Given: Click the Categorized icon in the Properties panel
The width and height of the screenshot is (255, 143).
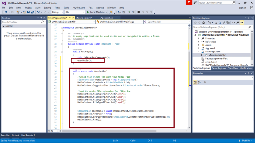Looking at the screenshot, I should pyautogui.click(x=195, y=82).
